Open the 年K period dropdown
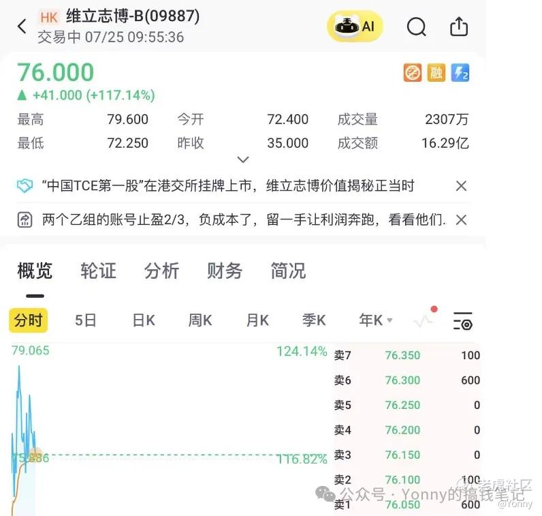The width and height of the screenshot is (542, 516). click(376, 320)
